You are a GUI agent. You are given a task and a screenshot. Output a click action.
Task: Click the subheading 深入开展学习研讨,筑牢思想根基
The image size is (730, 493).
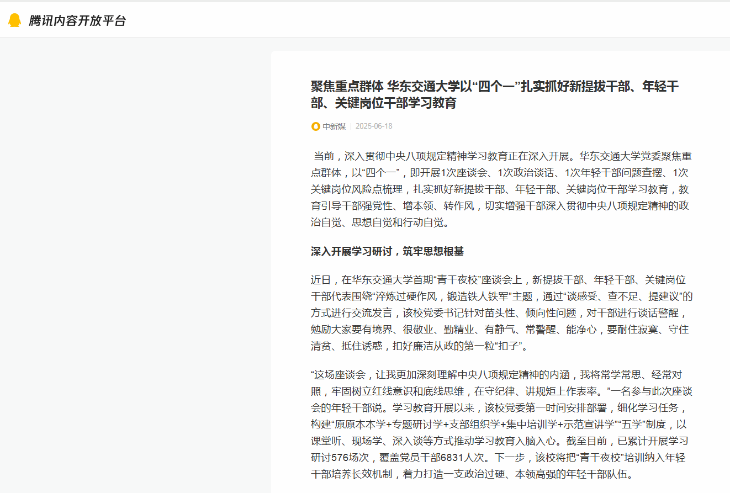[x=387, y=252]
